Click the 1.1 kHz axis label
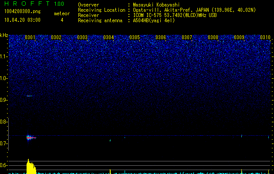 4,57
